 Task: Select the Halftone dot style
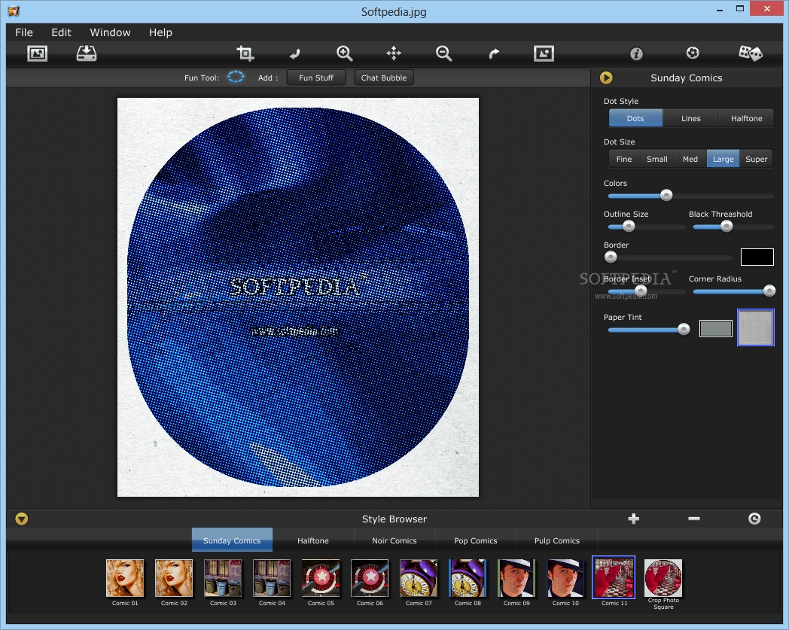pyautogui.click(x=746, y=118)
